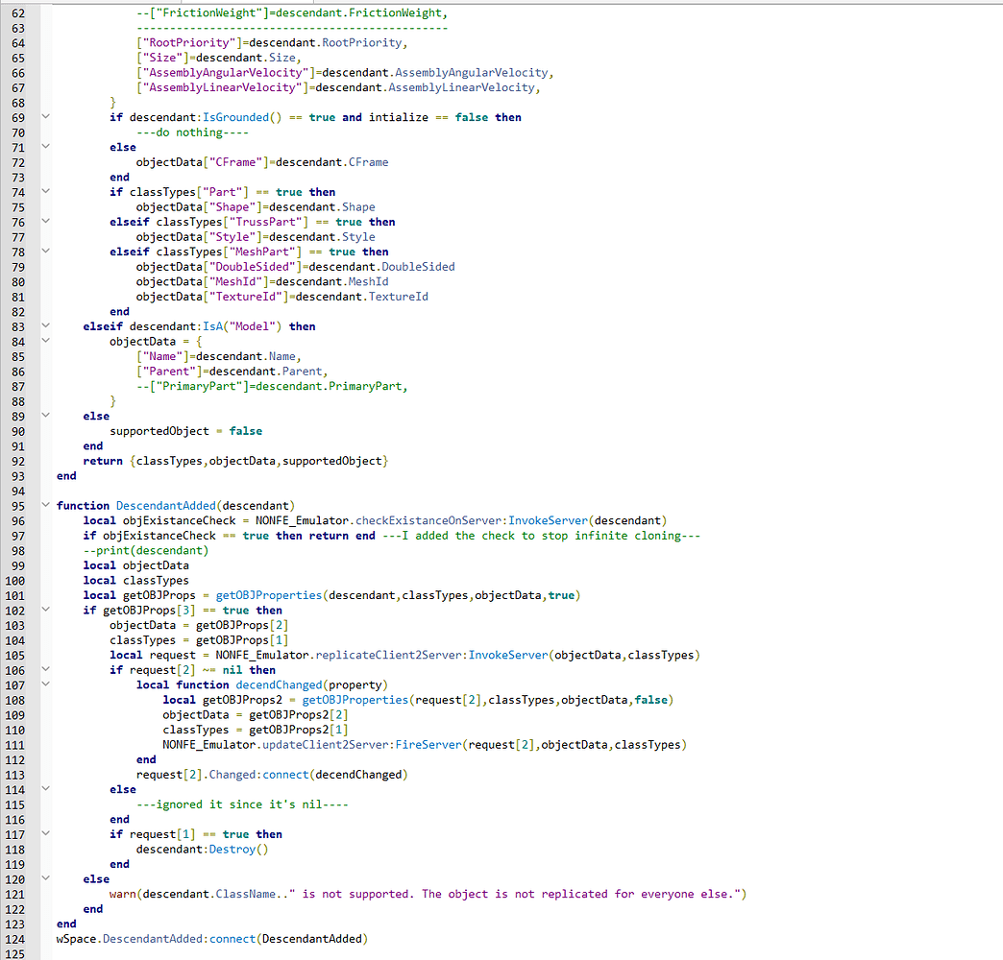Fold the else block at line 89
1003x960 pixels.
(x=45, y=415)
